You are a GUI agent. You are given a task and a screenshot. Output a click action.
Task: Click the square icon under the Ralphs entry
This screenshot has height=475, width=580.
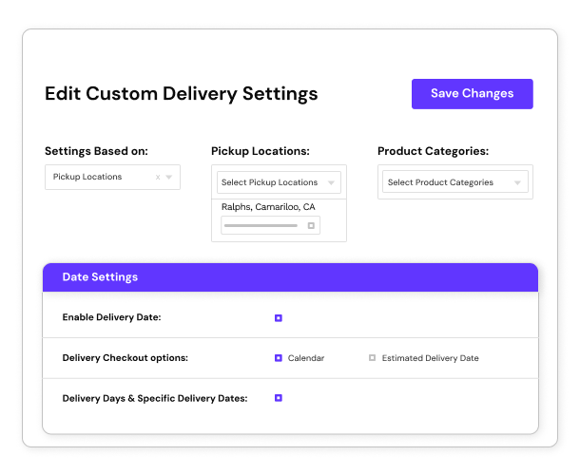tap(311, 225)
